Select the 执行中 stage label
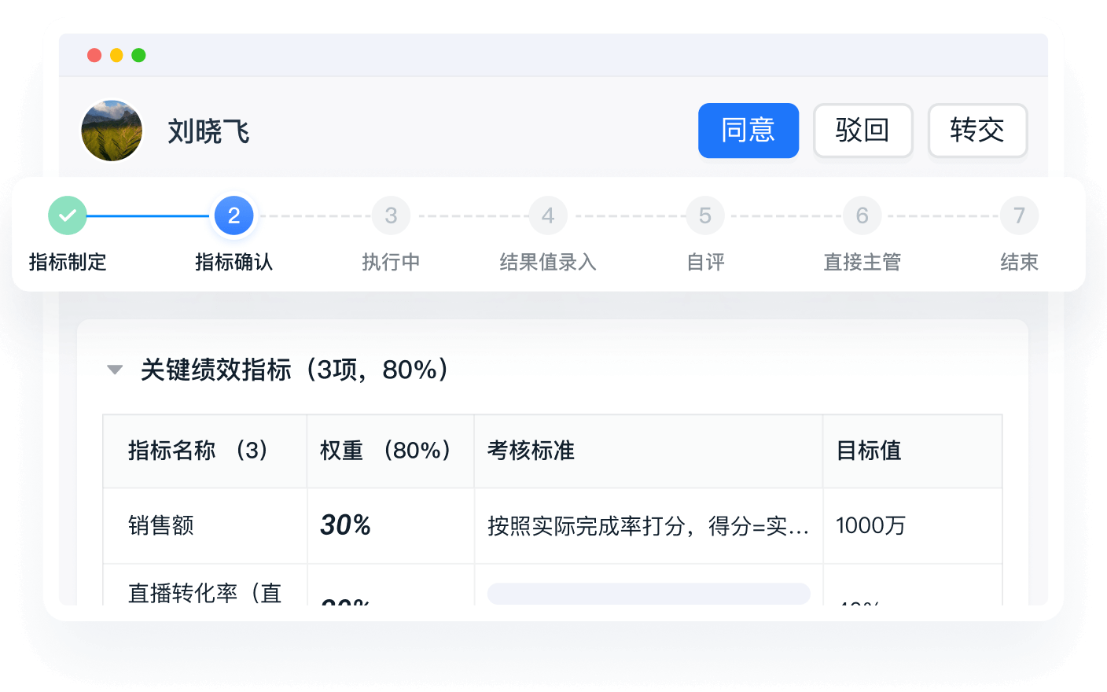This screenshot has height=692, width=1107. coord(391,262)
